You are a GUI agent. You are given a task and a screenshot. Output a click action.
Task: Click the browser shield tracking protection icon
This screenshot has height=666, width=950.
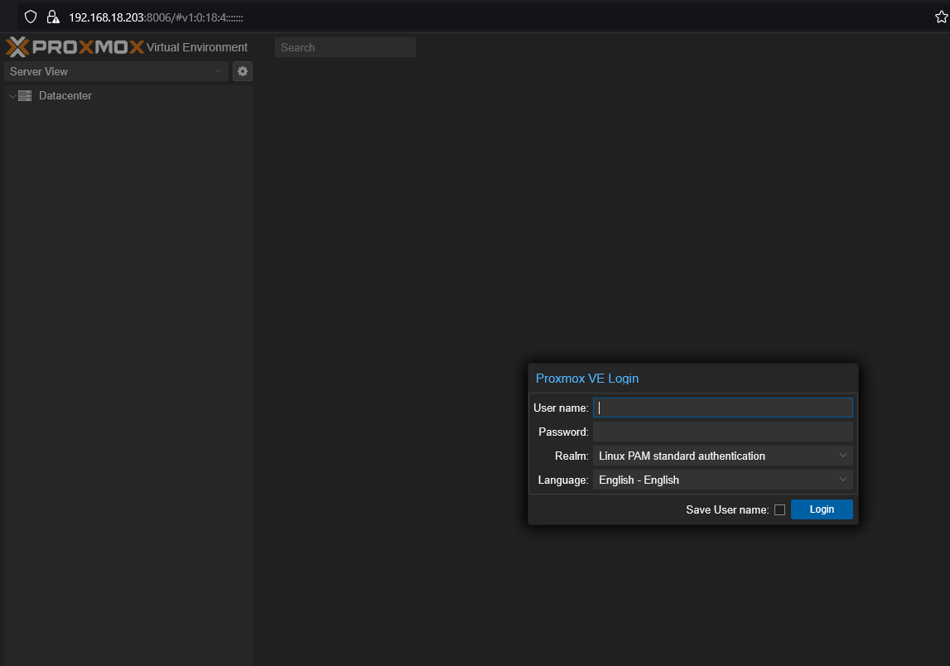point(31,17)
